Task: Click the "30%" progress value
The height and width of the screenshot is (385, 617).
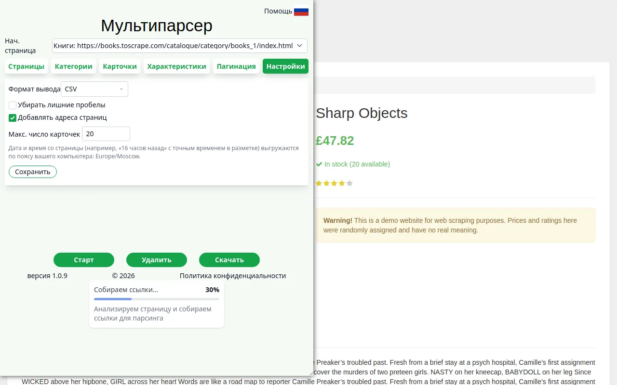Action: click(x=212, y=290)
